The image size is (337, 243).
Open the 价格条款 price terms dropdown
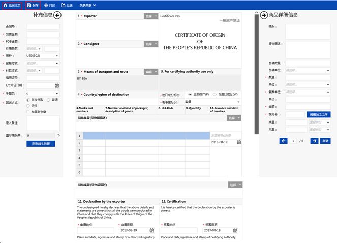[34, 49]
